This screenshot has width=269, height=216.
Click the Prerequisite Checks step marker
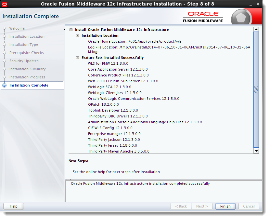point(4,53)
